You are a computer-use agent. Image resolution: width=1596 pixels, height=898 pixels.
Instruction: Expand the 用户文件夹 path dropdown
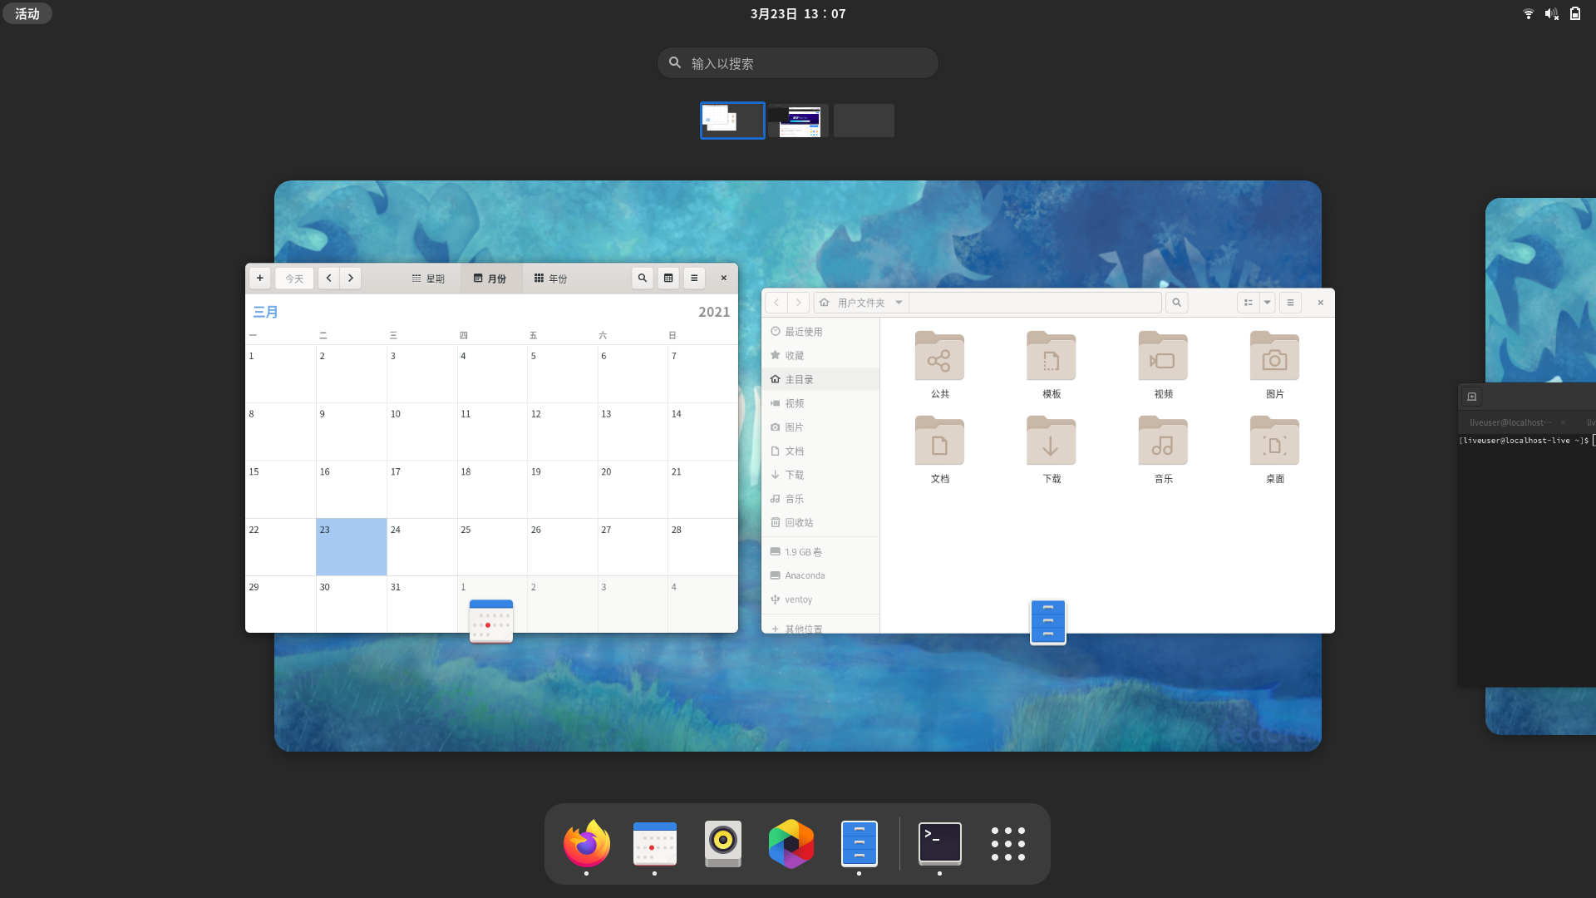pyautogui.click(x=899, y=303)
